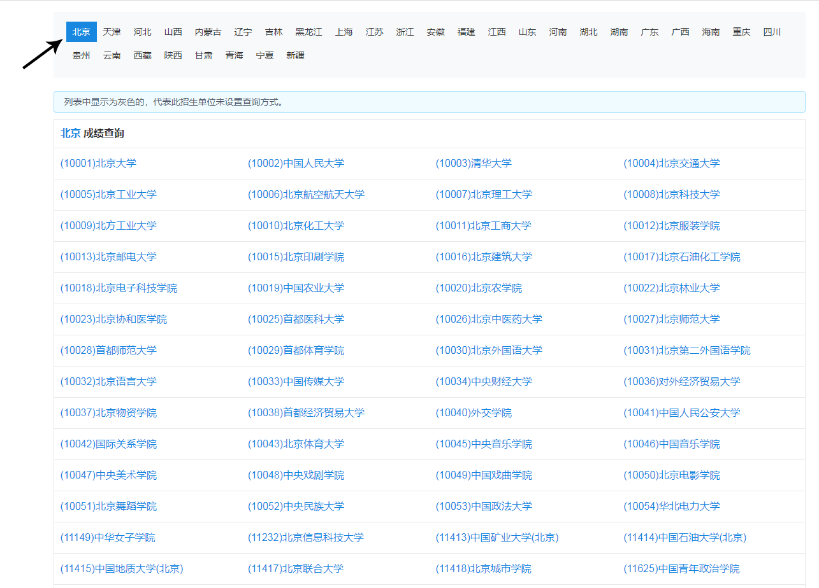Open (10033)中国传媒大学 link

point(296,382)
